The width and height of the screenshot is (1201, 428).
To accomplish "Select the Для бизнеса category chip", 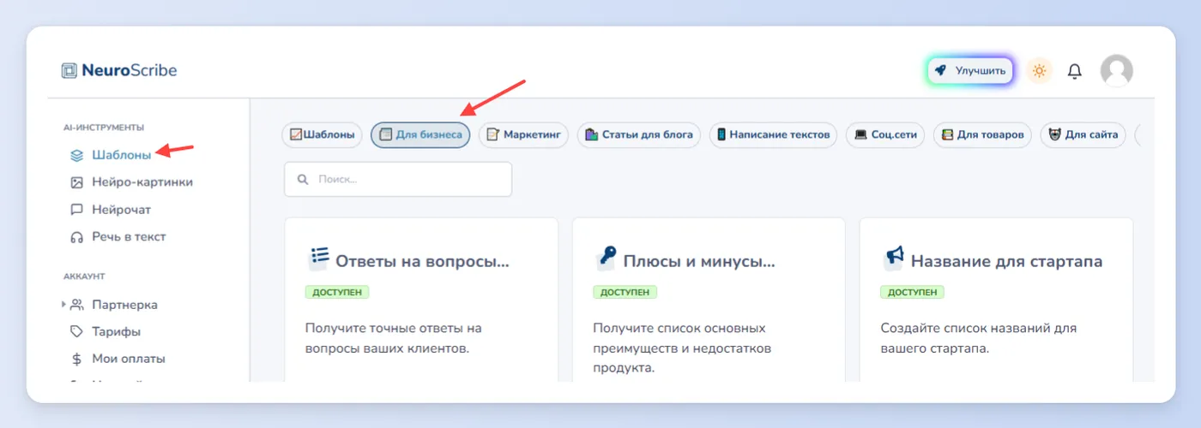I will pos(420,135).
